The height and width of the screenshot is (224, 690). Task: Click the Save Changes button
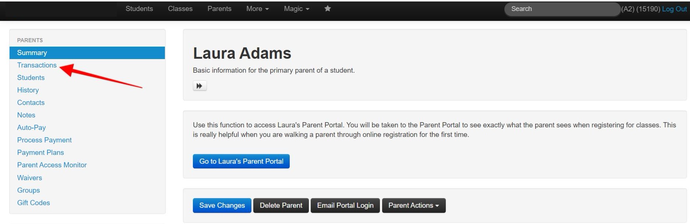(x=222, y=205)
